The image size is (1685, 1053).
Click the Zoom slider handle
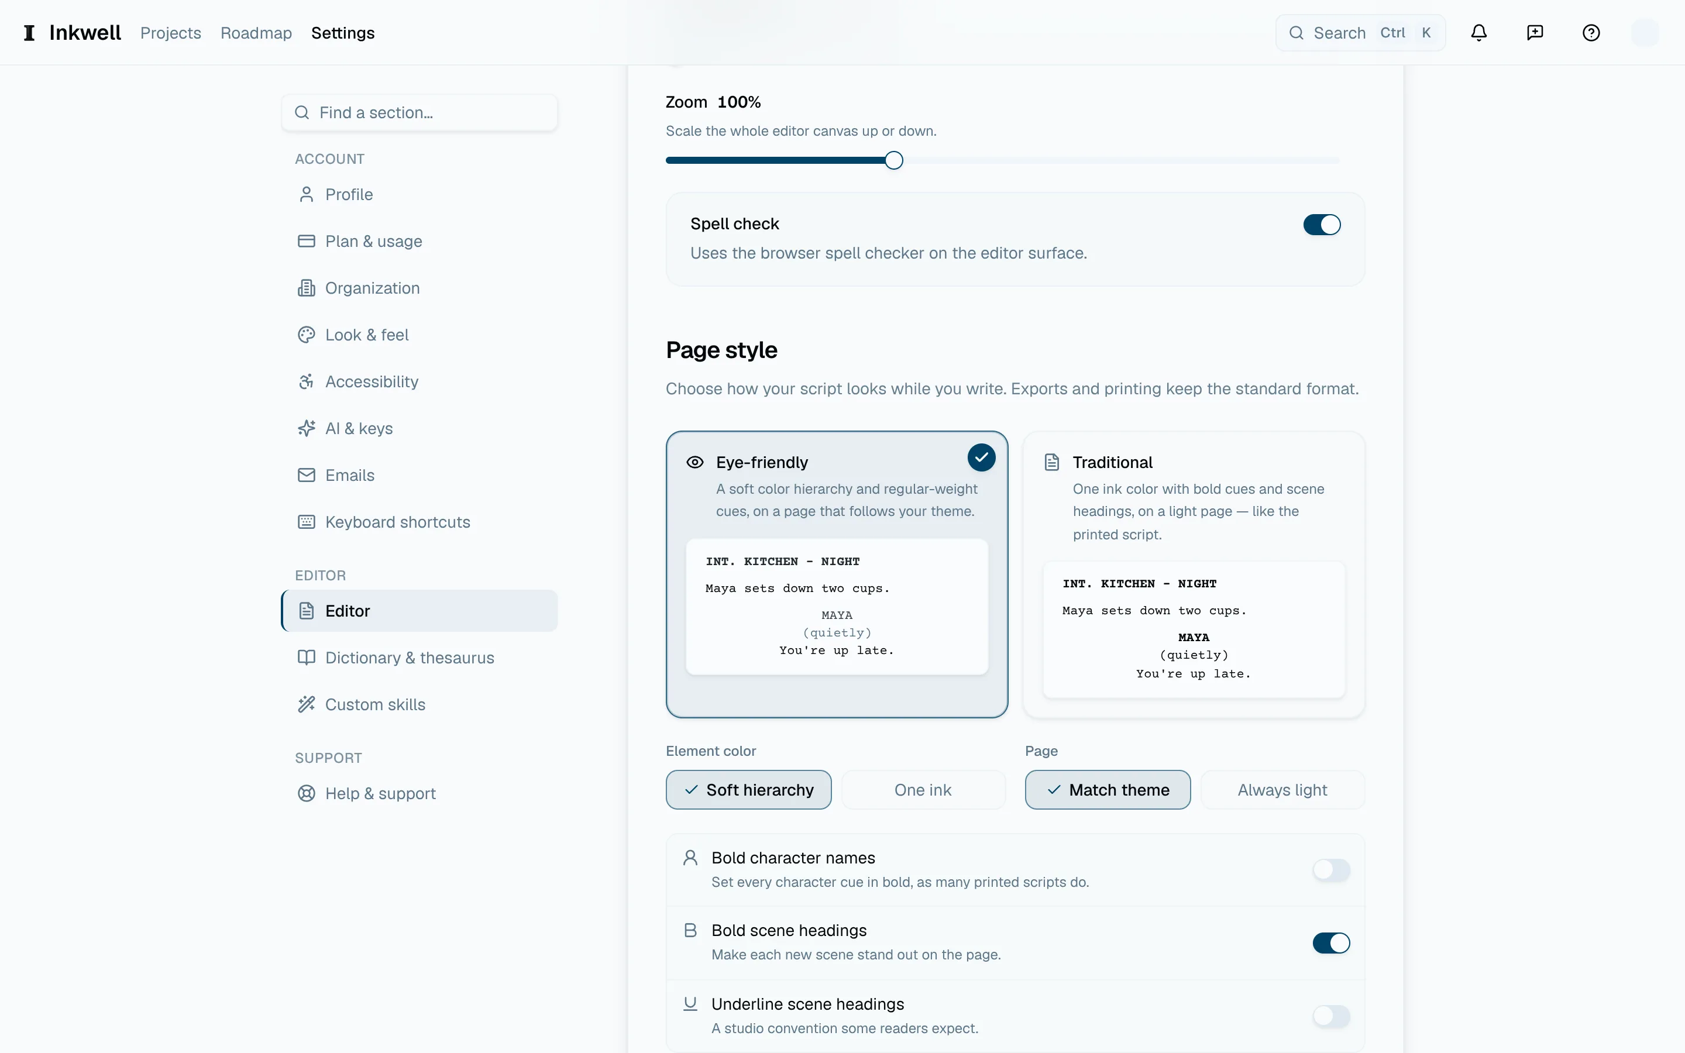coord(894,160)
